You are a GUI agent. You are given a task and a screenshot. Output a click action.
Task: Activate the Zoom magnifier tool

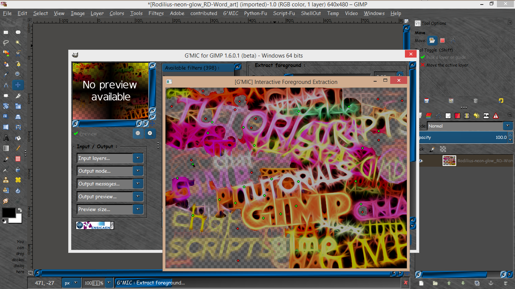(x=18, y=75)
